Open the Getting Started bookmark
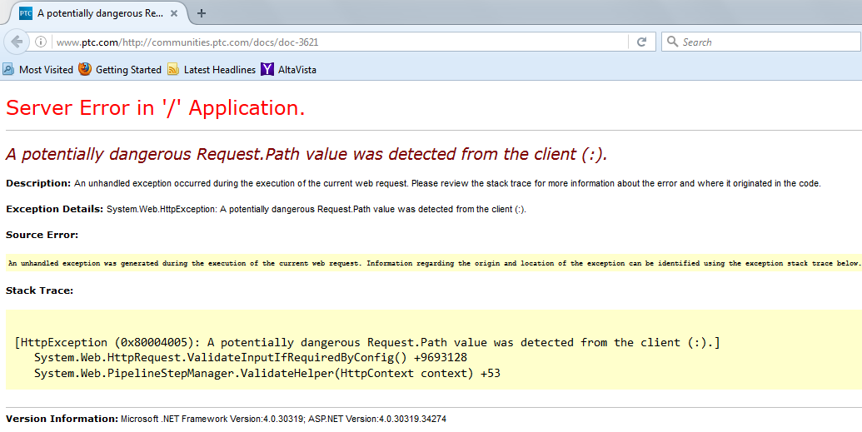The image size is (862, 432). (128, 70)
